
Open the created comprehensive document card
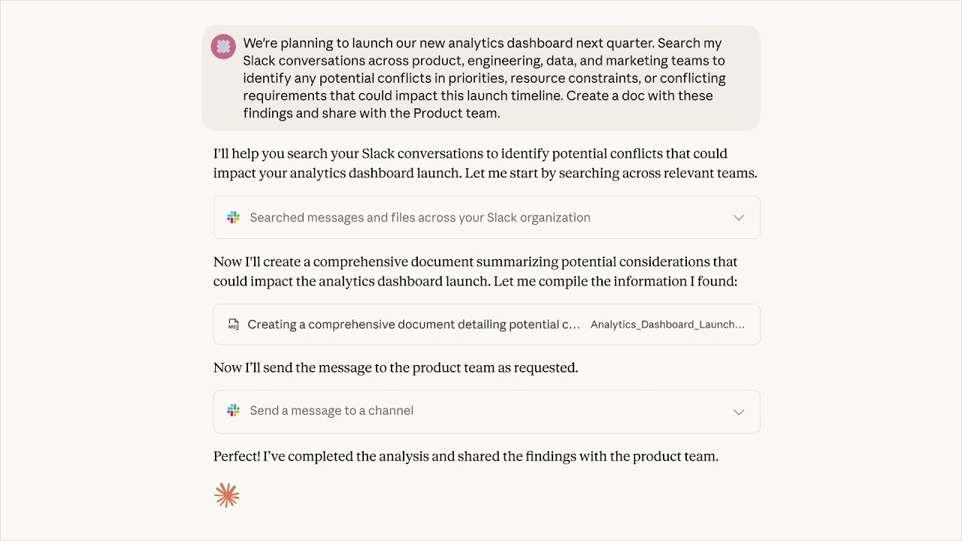click(x=486, y=324)
